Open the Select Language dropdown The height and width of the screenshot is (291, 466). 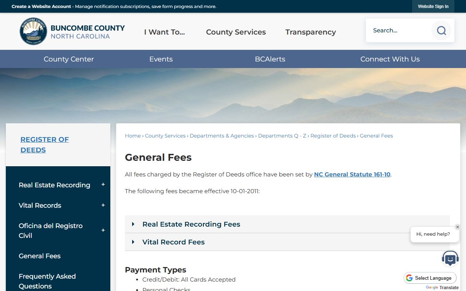(x=430, y=278)
